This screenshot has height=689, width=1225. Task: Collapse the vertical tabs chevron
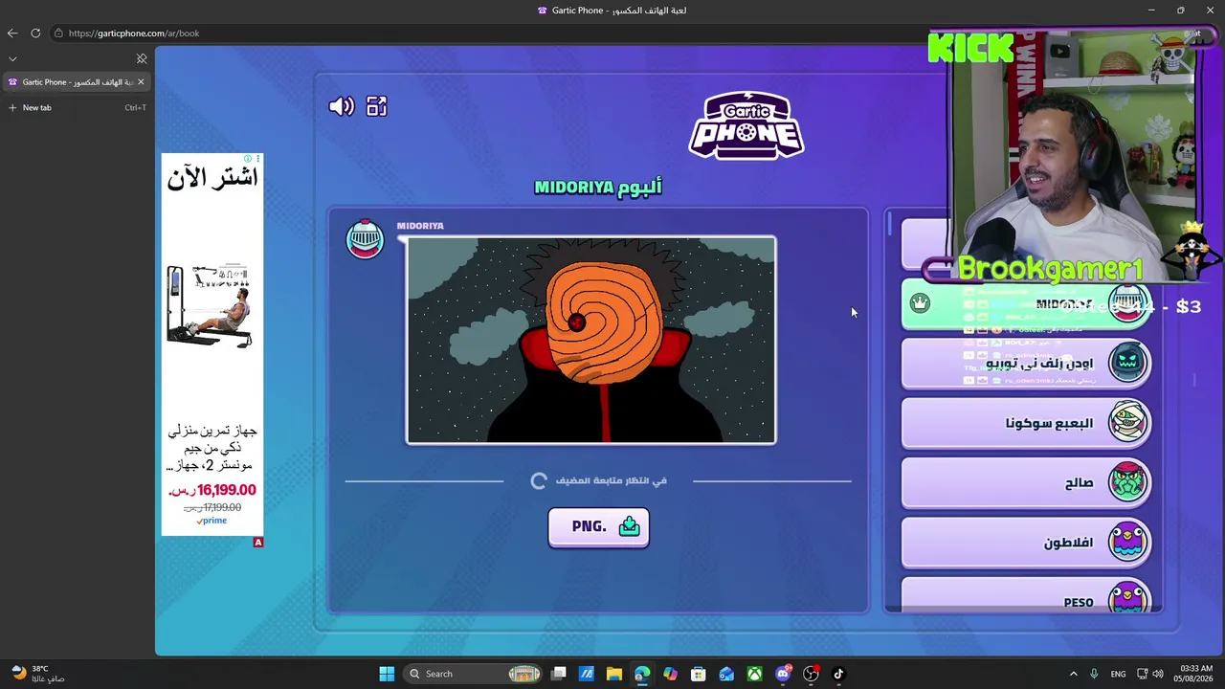12,59
